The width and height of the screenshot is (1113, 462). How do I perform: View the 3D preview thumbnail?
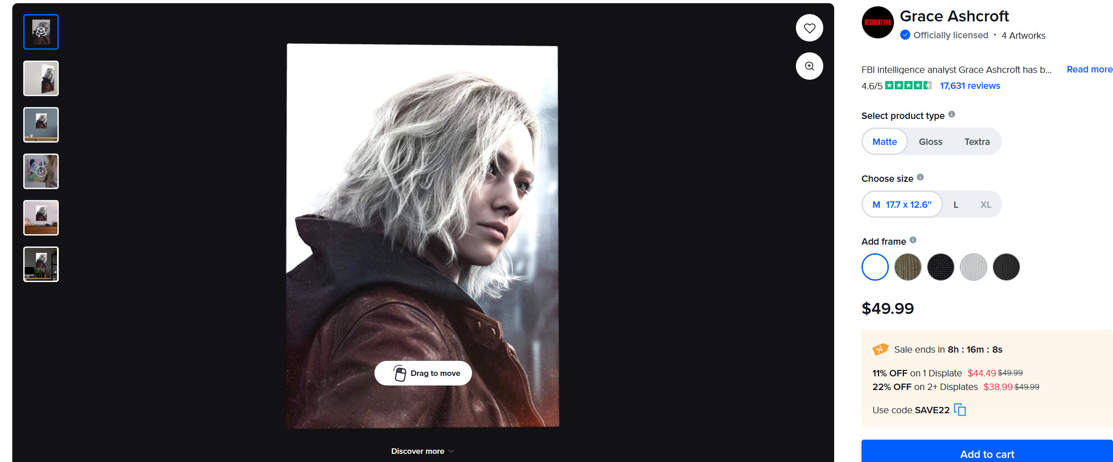pyautogui.click(x=41, y=32)
